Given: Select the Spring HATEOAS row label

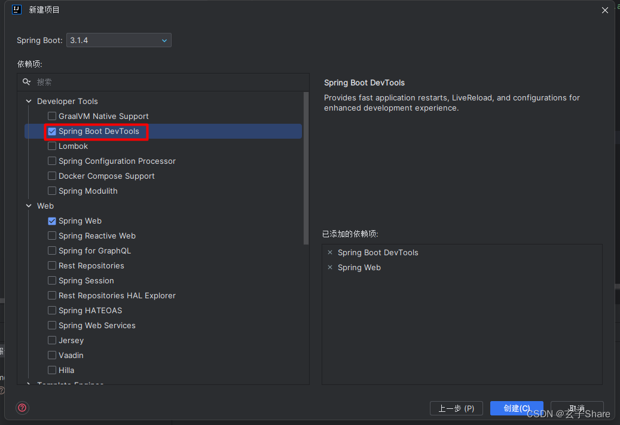Looking at the screenshot, I should pyautogui.click(x=90, y=310).
